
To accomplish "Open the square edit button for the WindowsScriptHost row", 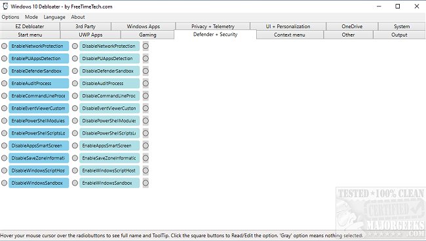I will point(145,170).
